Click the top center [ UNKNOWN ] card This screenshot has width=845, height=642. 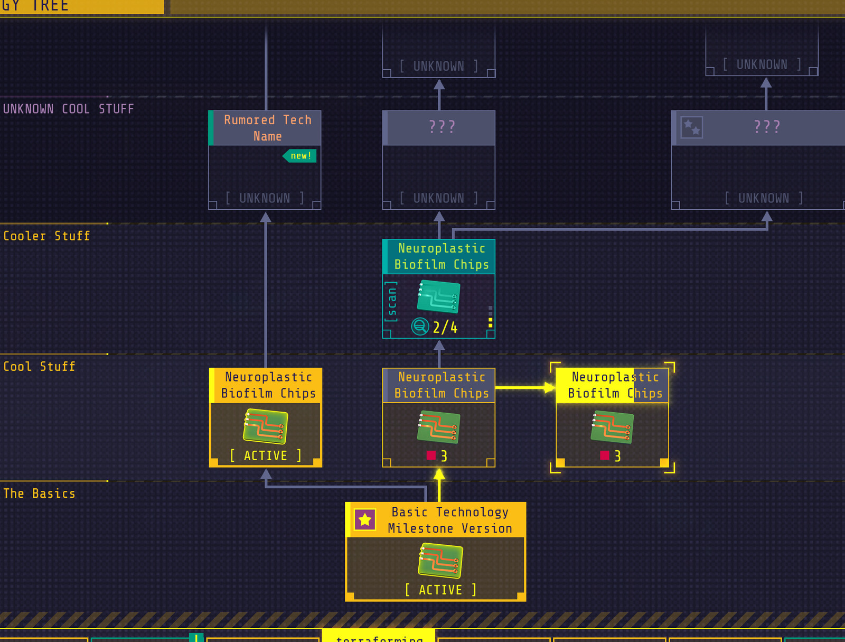point(439,51)
